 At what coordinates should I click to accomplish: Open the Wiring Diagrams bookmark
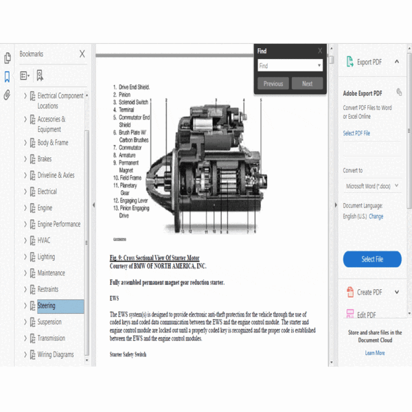point(56,354)
